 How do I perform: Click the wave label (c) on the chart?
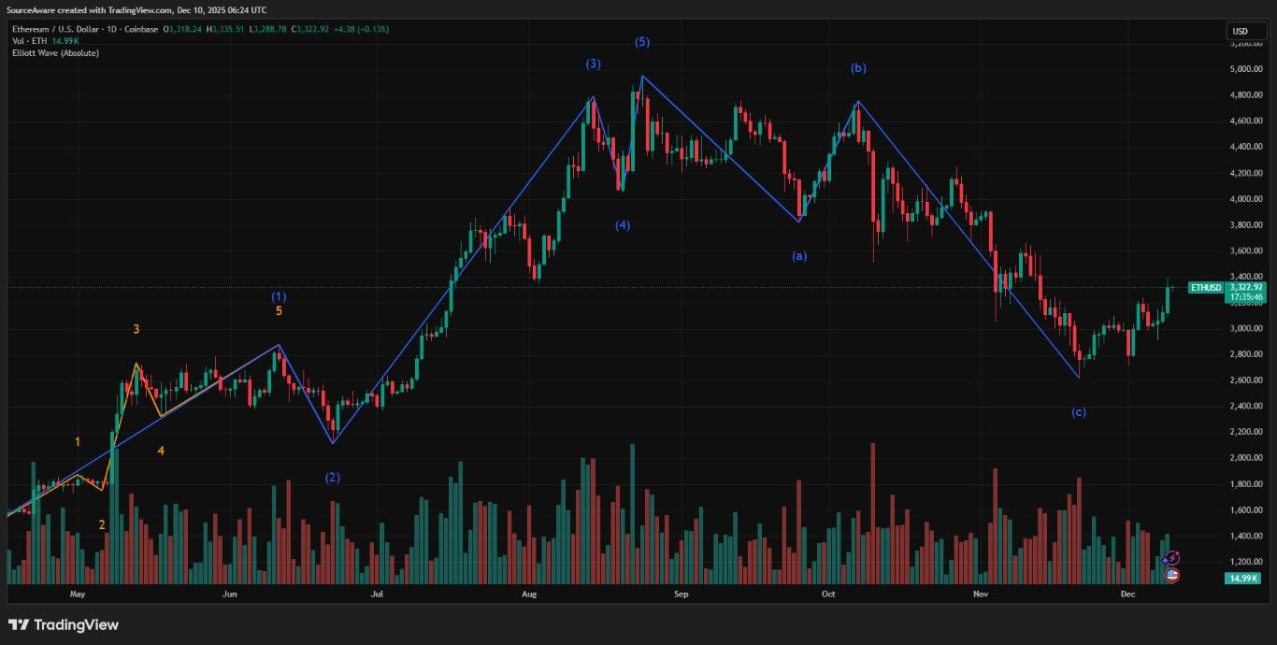pos(1079,410)
